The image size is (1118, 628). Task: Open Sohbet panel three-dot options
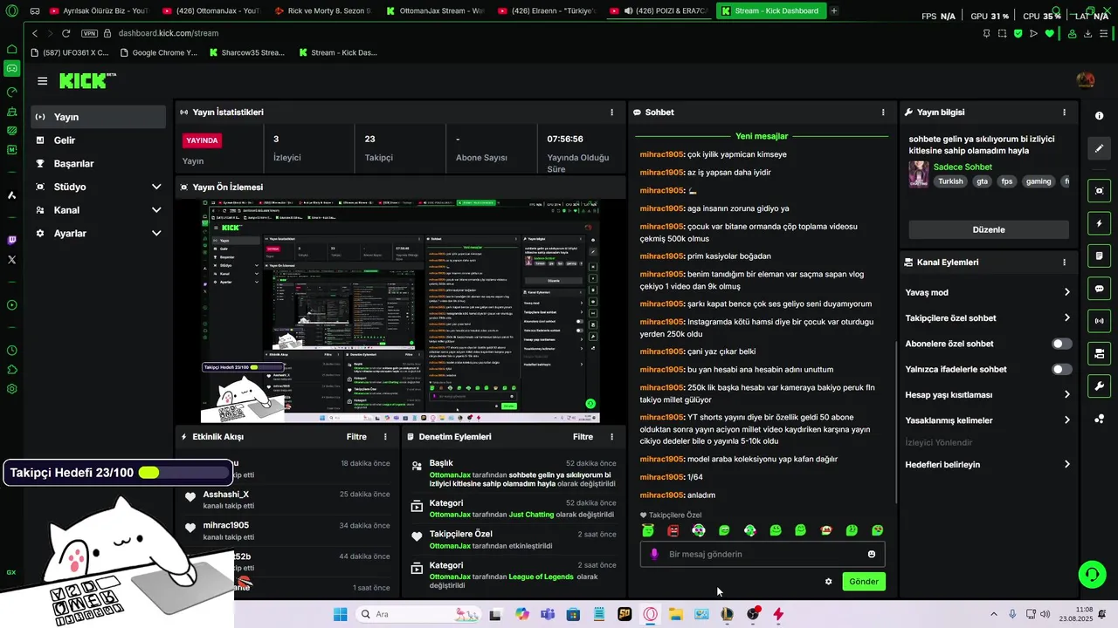[883, 113]
